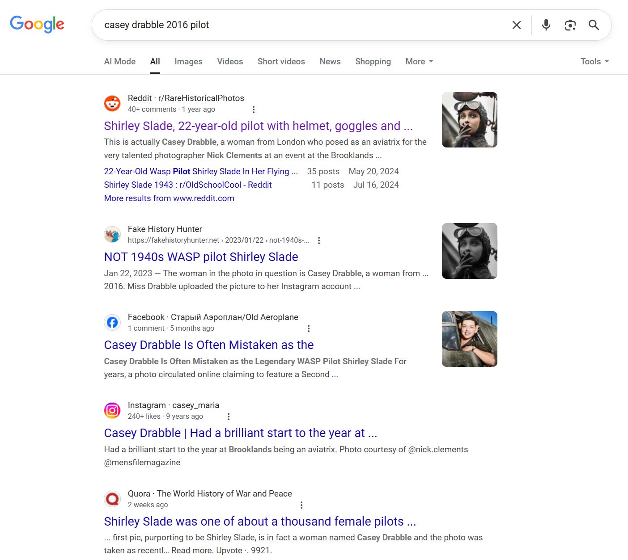
Task: Click 'May 20, 2024' in the Reddit sublinks
Action: (373, 172)
